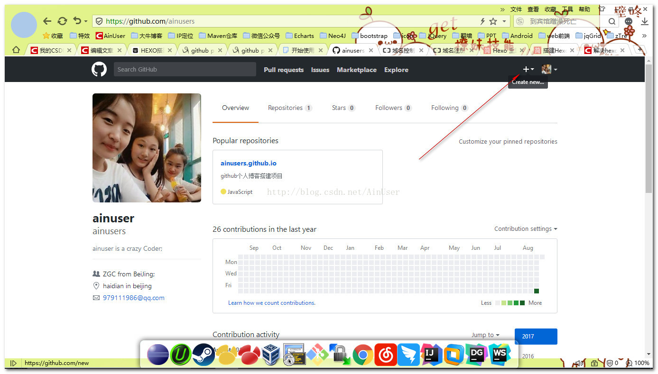Switch to the Repositories tab
658x374 pixels.
(x=290, y=108)
